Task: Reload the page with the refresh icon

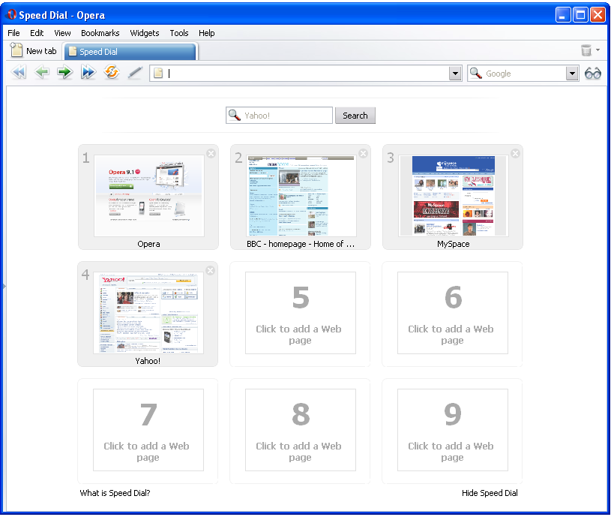Action: click(x=112, y=73)
